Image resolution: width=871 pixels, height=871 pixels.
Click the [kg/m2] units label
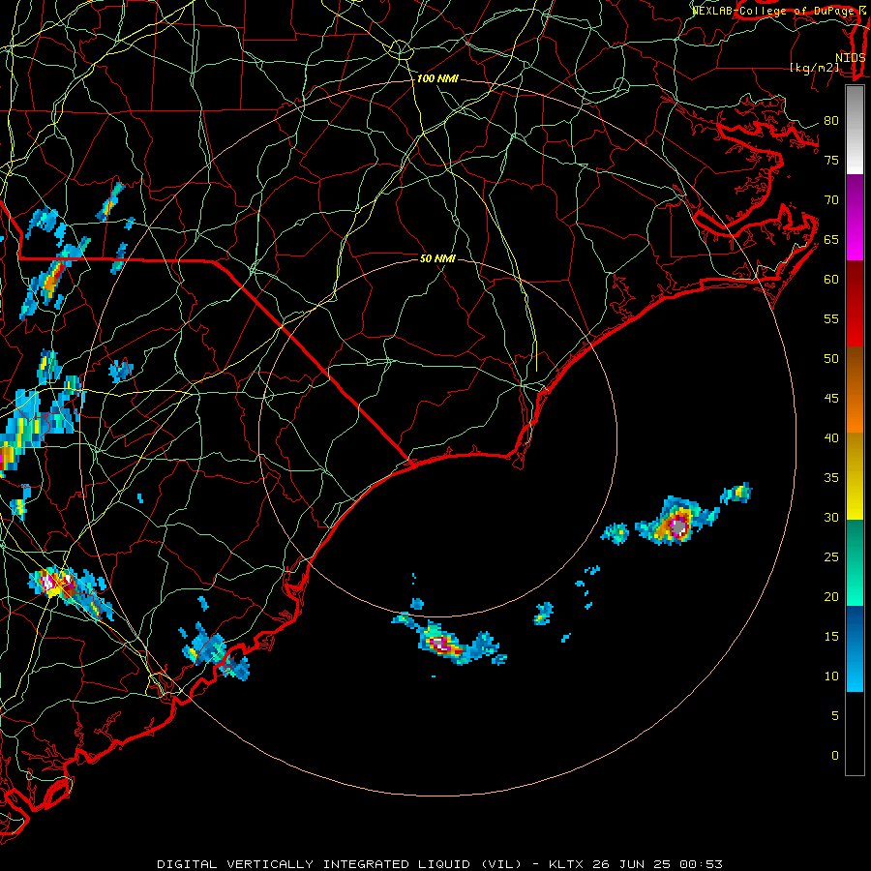pos(814,67)
